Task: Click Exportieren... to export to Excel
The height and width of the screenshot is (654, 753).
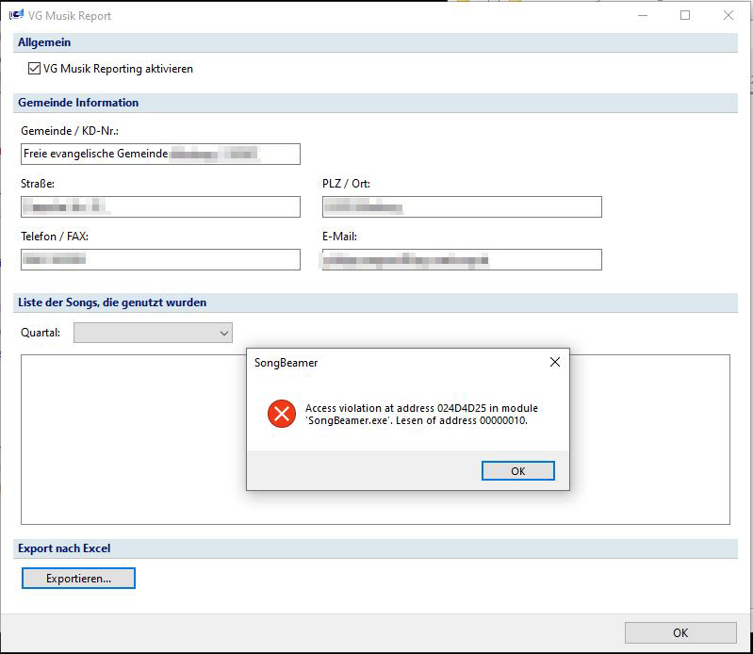Action: pyautogui.click(x=78, y=578)
